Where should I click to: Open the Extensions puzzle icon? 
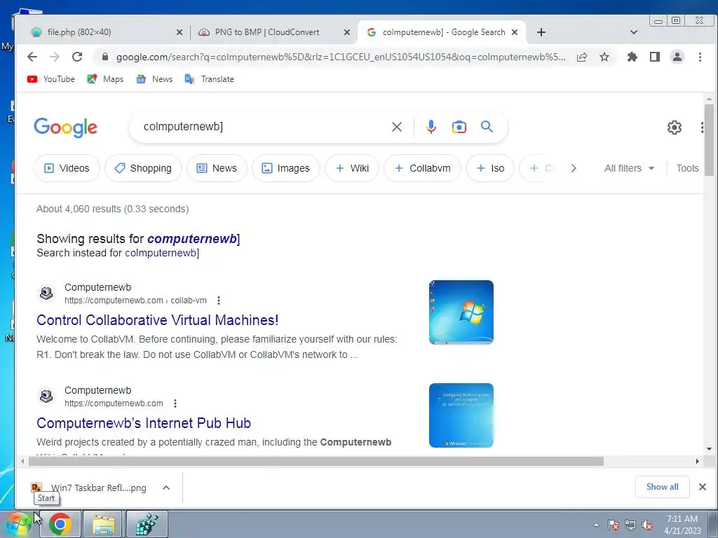[632, 57]
